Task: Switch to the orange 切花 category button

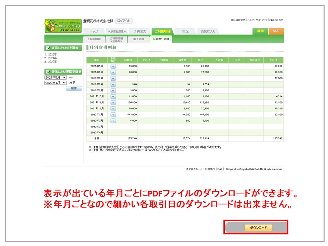Action: (x=276, y=31)
